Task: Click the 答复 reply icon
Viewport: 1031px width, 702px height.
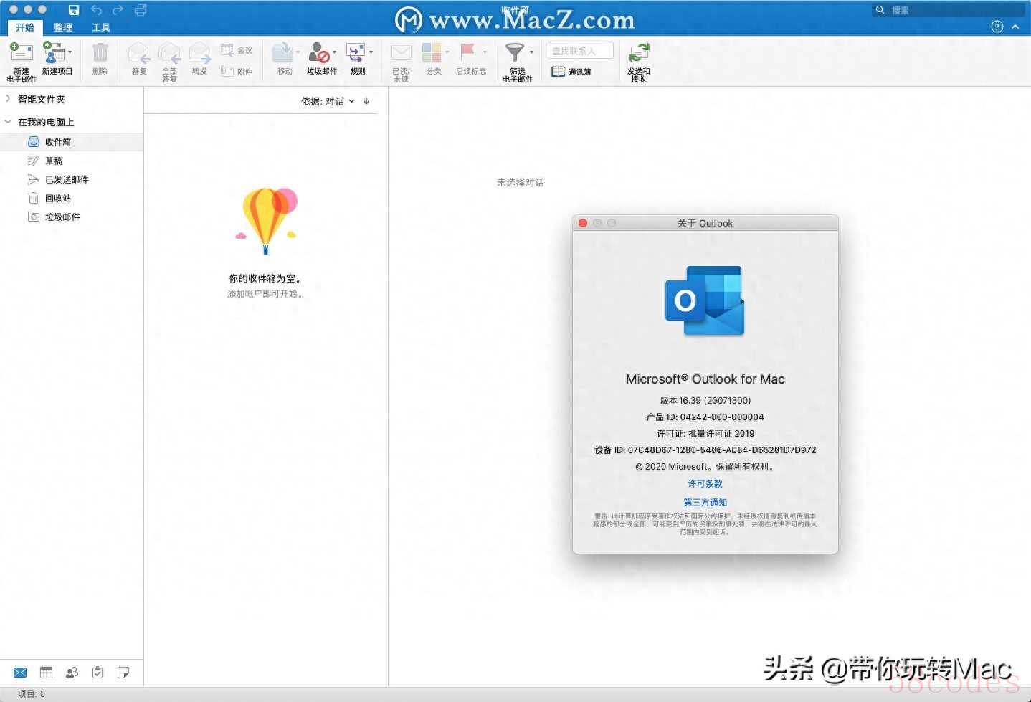Action: (x=138, y=52)
